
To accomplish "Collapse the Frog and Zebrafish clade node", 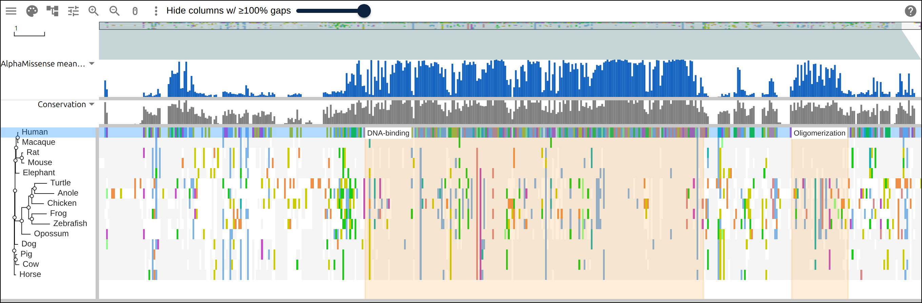I will coord(32,219).
